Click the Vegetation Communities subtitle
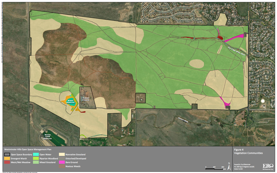The image size is (277, 173). tap(248, 153)
